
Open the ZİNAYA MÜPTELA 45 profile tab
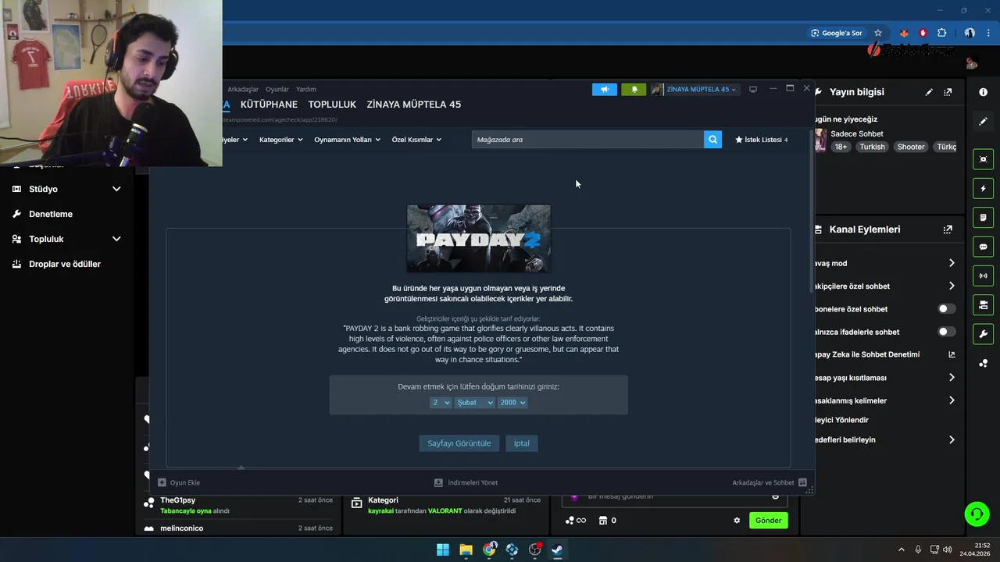point(414,105)
